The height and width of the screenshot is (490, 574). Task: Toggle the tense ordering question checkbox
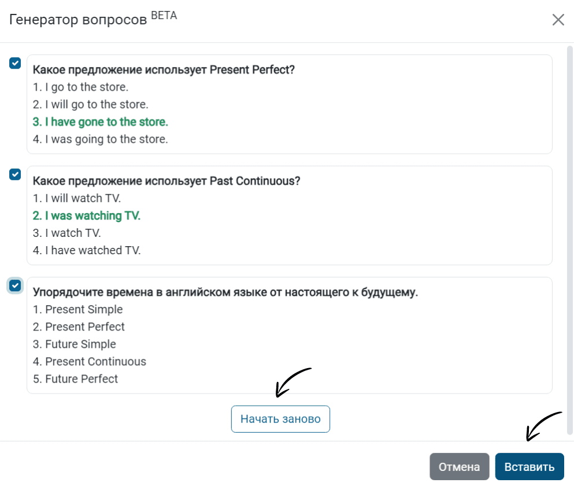coord(15,285)
